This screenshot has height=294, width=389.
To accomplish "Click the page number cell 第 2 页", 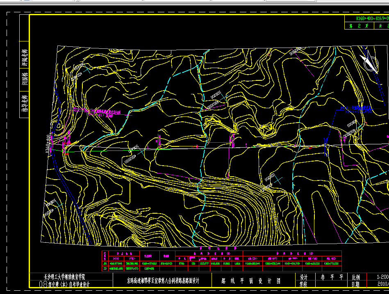I will [359, 26].
